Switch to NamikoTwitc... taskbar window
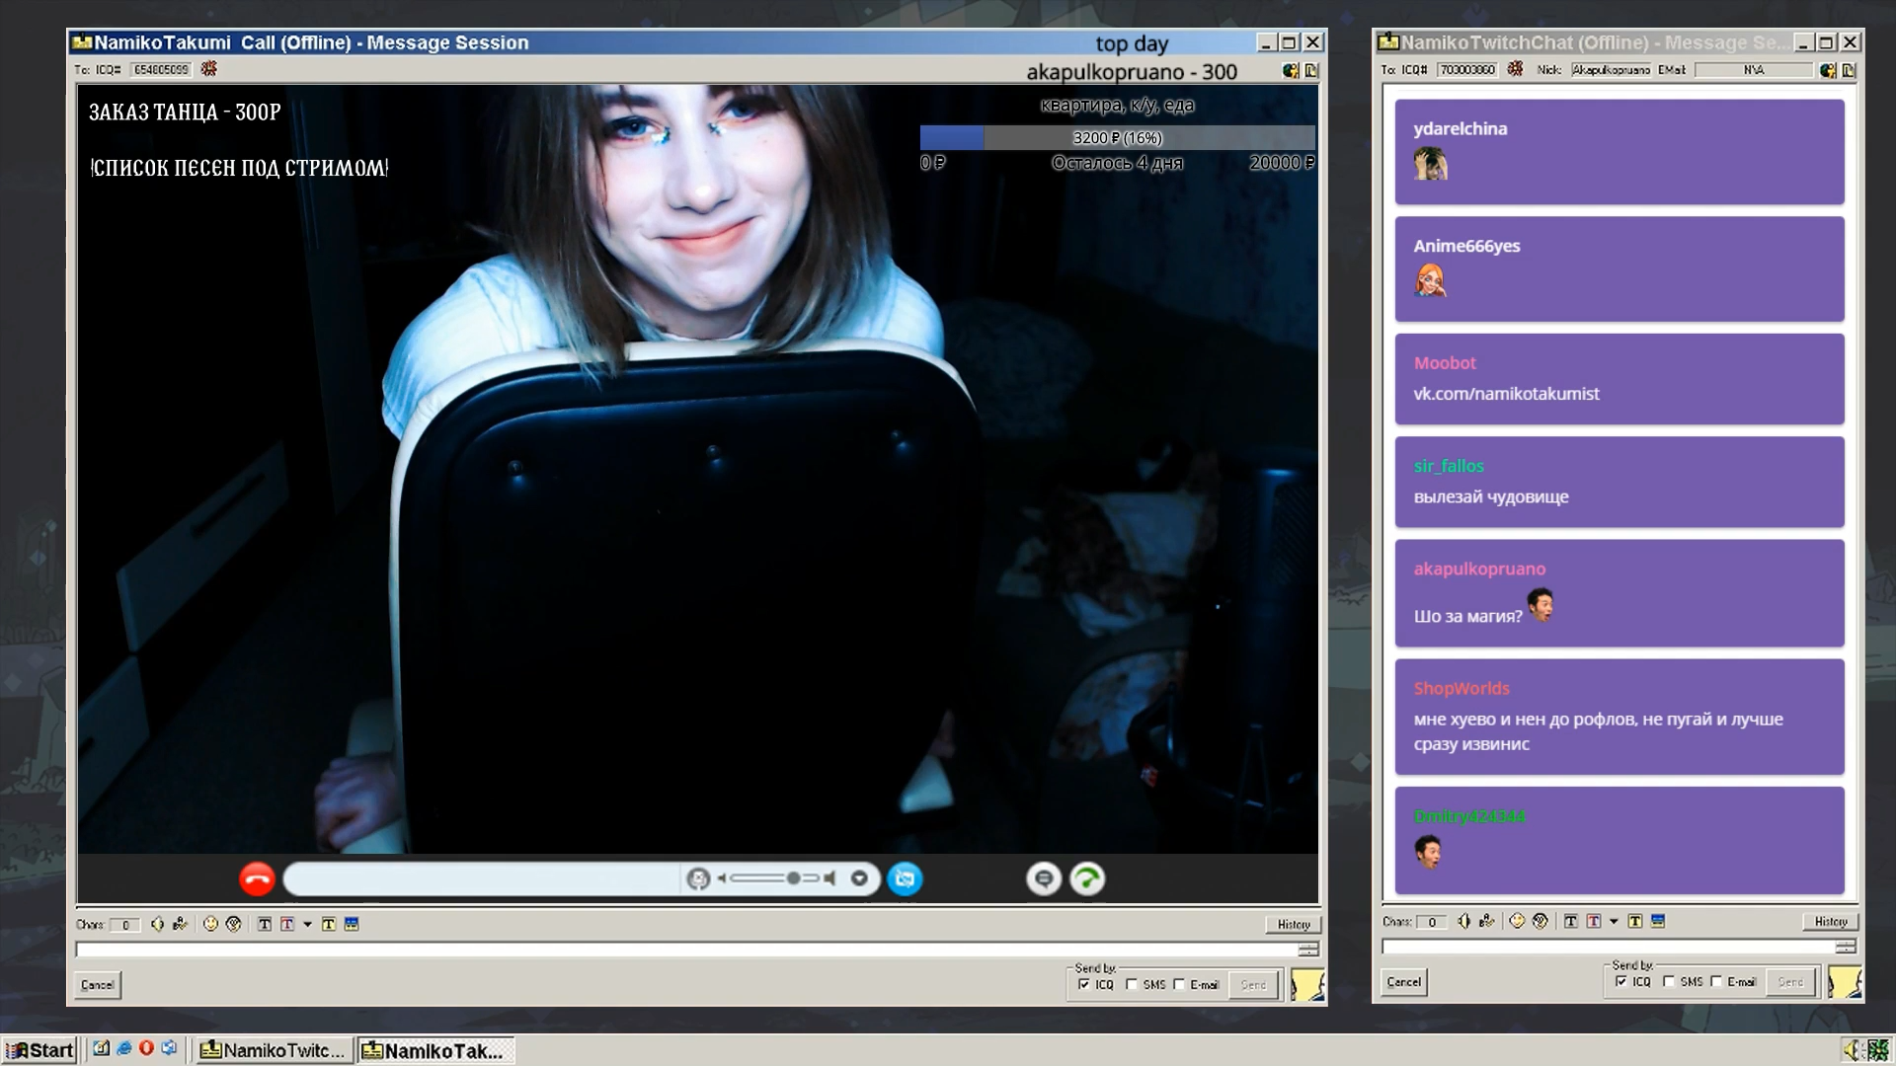Screen dimensions: 1896x1066 [x=274, y=1050]
